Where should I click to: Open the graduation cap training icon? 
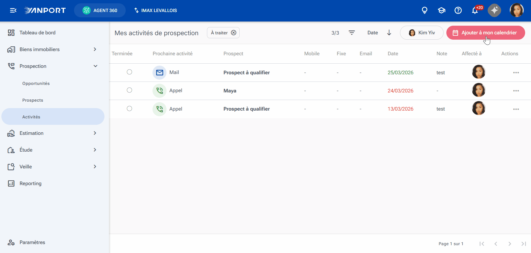point(441,10)
